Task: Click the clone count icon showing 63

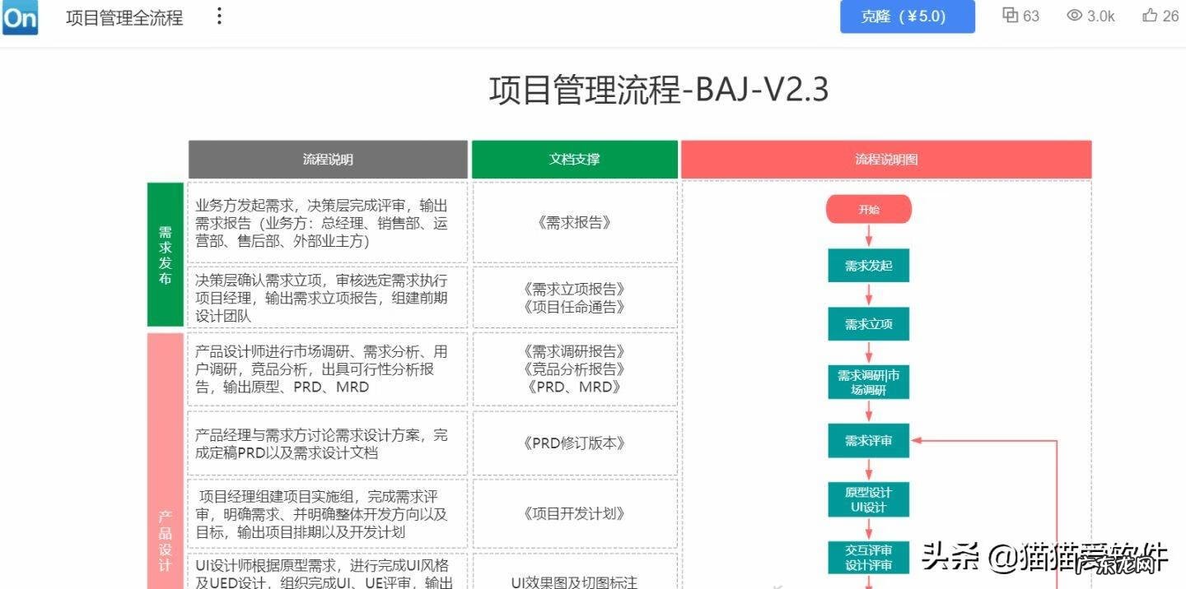Action: (x=1009, y=16)
